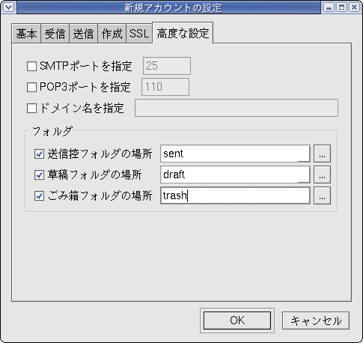Browse for 送信控 folder location
The image size is (363, 343).
tap(322, 154)
